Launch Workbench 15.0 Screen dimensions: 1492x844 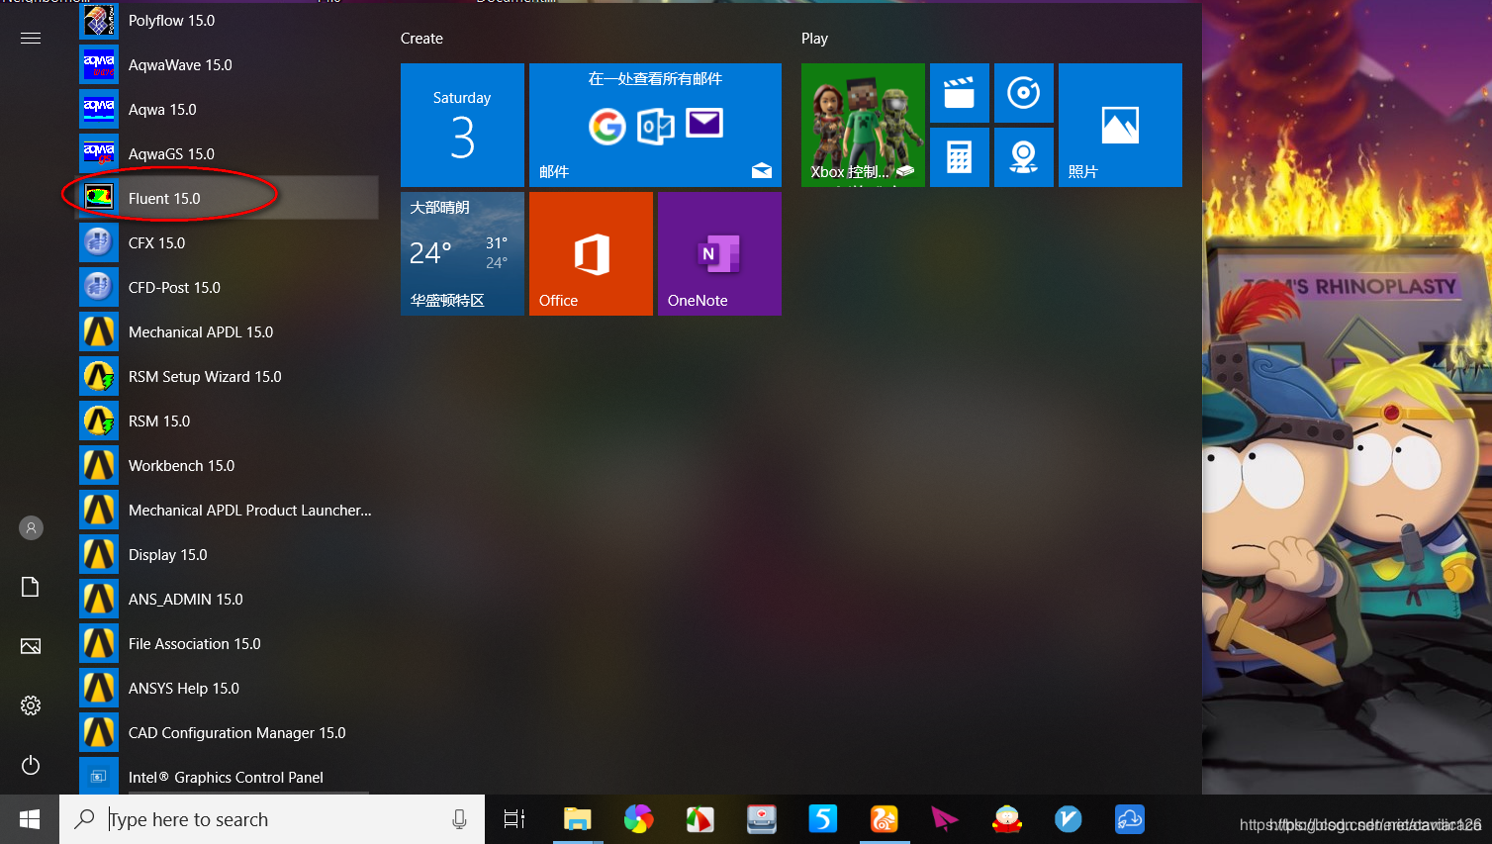228,465
